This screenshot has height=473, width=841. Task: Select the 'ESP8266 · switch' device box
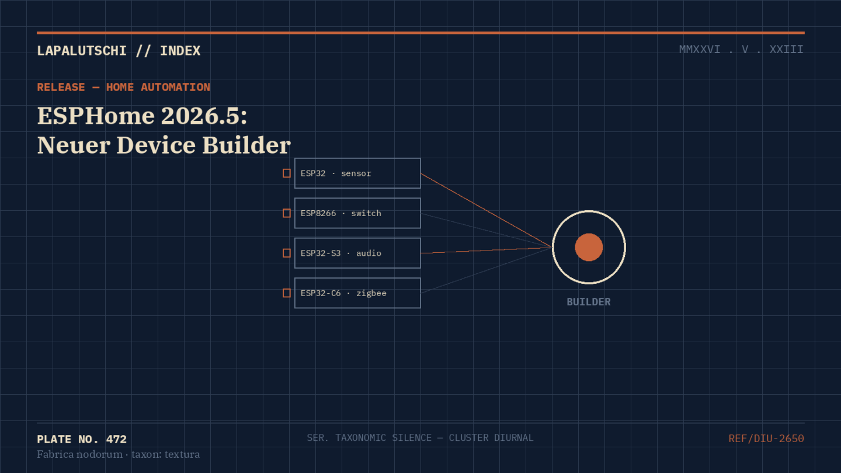(x=357, y=213)
